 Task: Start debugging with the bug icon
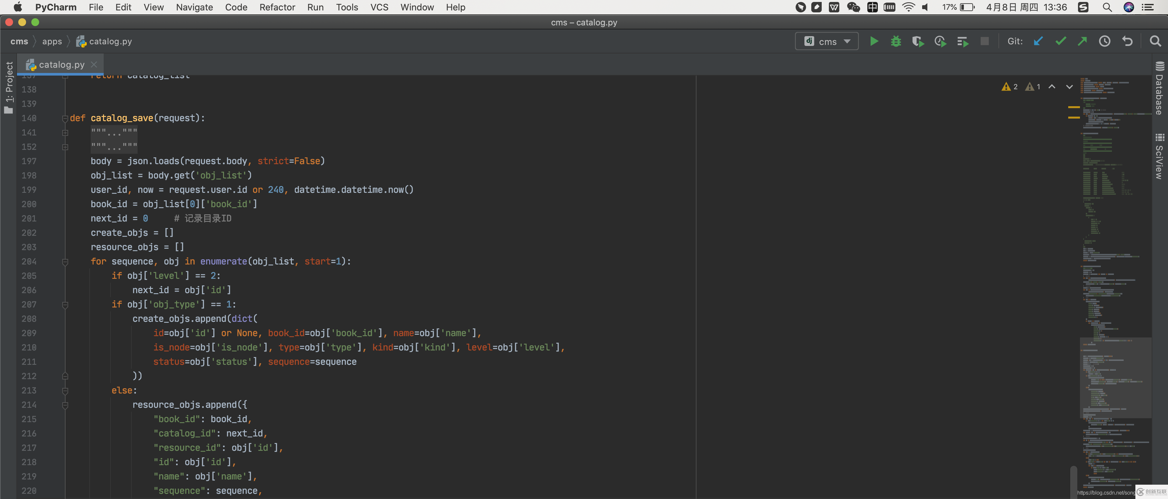[x=896, y=41]
